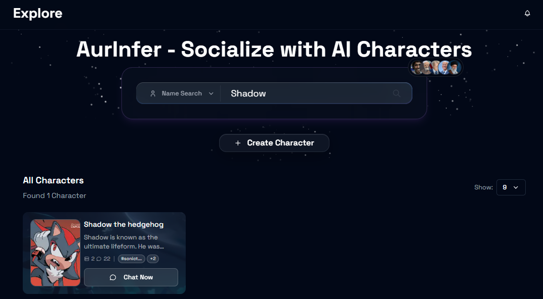Expand the +2 hidden tags badge
The height and width of the screenshot is (299, 543).
(x=153, y=259)
